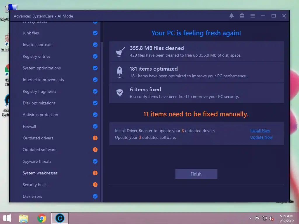Screen dimensions: 299x224
Task: Maximize the Advanced SystemCare window
Action: [x=273, y=16]
